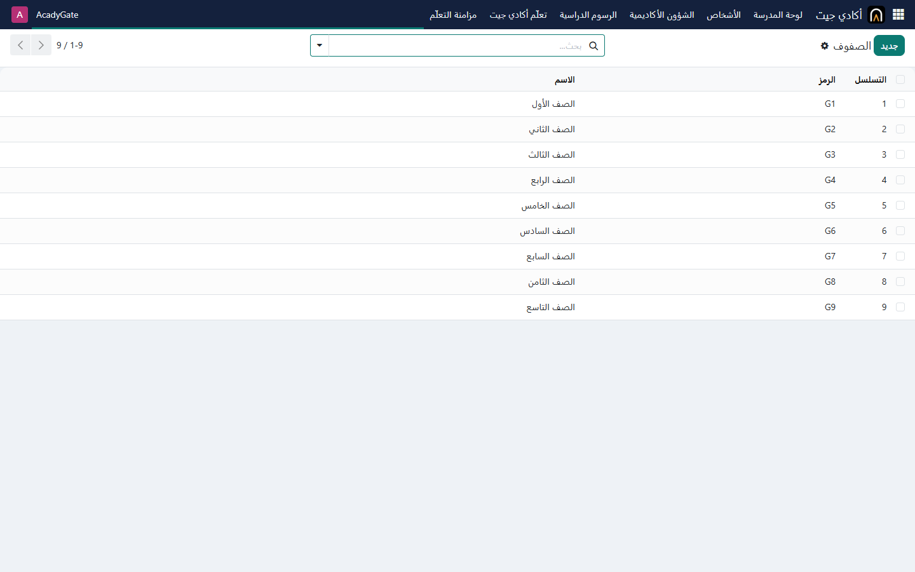Open the الرسوم الدراسية menu
915x572 pixels.
point(588,15)
